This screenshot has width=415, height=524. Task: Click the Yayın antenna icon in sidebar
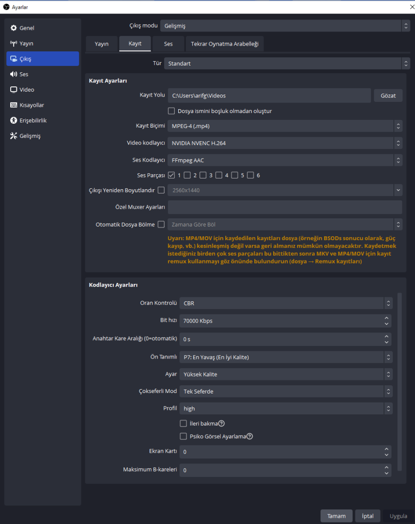14,44
